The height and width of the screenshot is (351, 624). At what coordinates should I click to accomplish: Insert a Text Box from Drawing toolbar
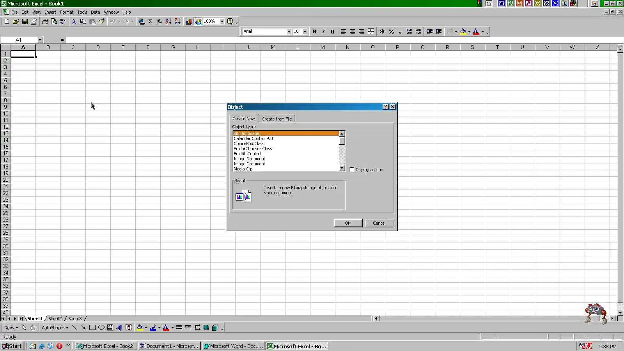tap(110, 328)
